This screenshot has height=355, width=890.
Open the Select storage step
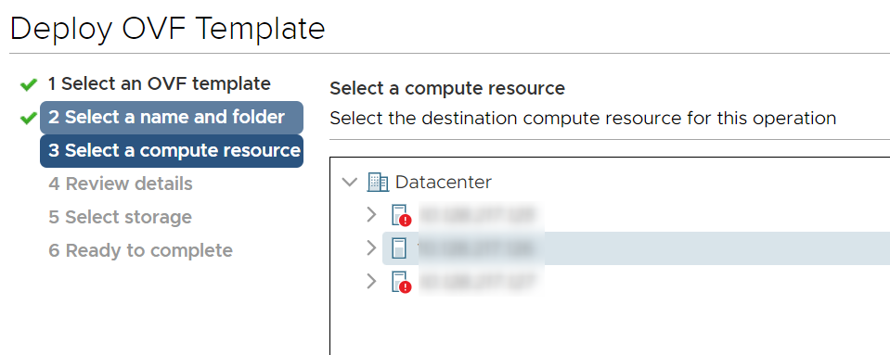point(120,217)
